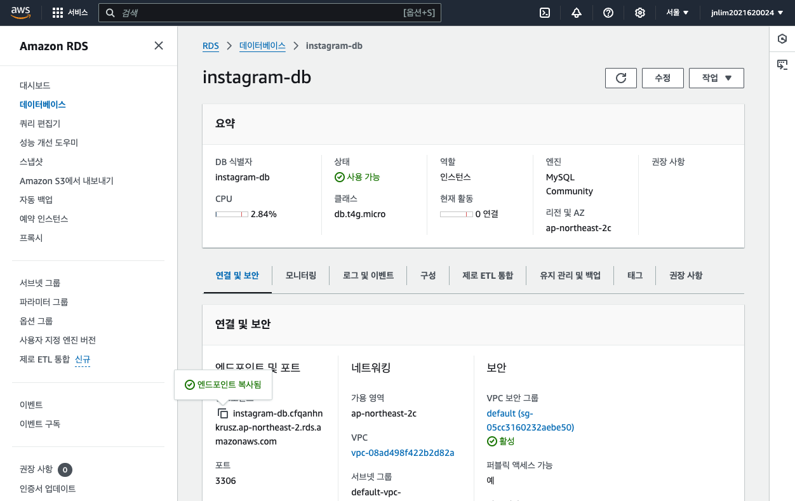Open the default VPC security group link
The image size is (795, 501).
pyautogui.click(x=530, y=420)
